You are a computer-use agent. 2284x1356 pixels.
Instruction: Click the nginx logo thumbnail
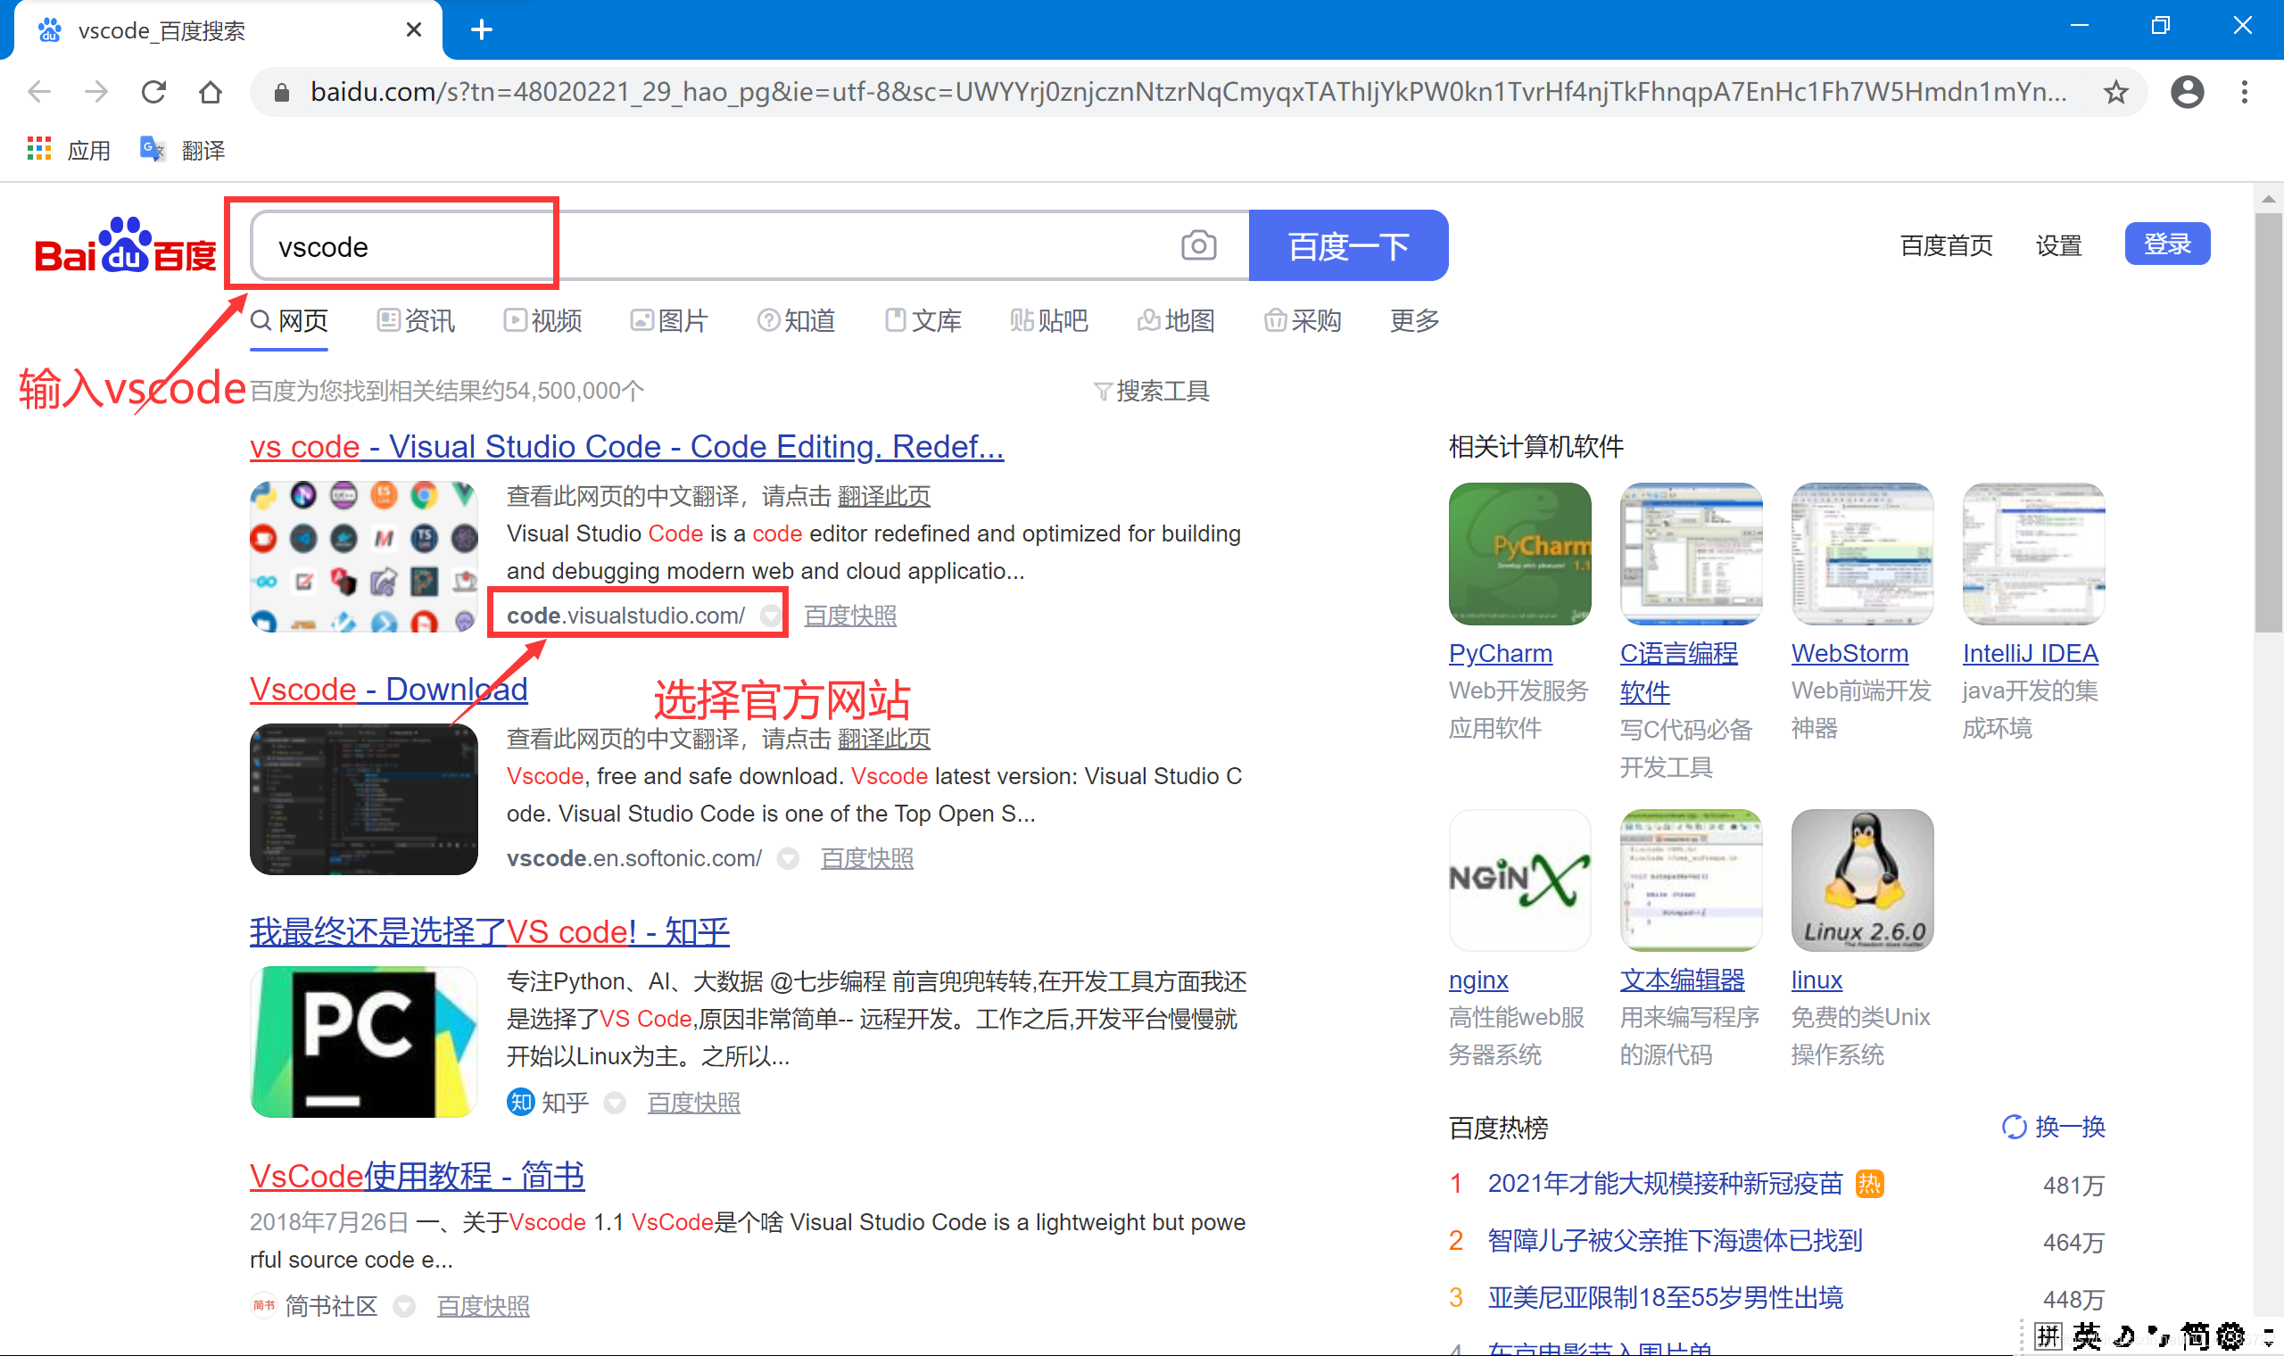1519,880
